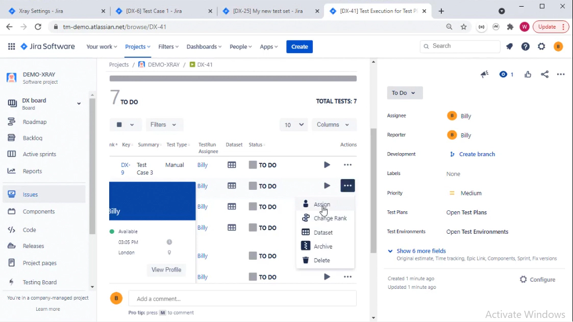The width and height of the screenshot is (573, 322).
Task: Click the Dataset grid icon for DX-9
Action: click(232, 165)
